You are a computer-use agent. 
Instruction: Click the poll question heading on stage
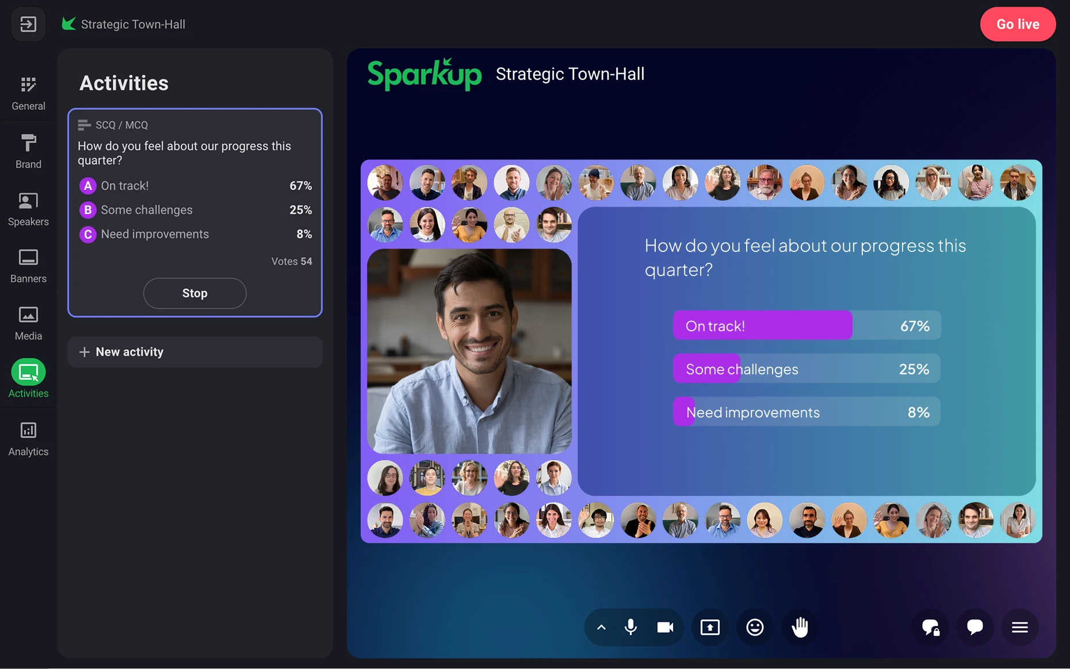[805, 258]
